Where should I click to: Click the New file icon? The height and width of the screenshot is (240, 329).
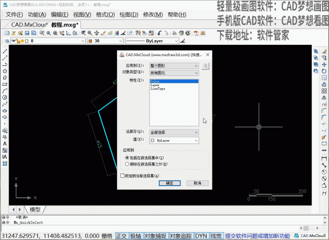click(x=7, y=33)
